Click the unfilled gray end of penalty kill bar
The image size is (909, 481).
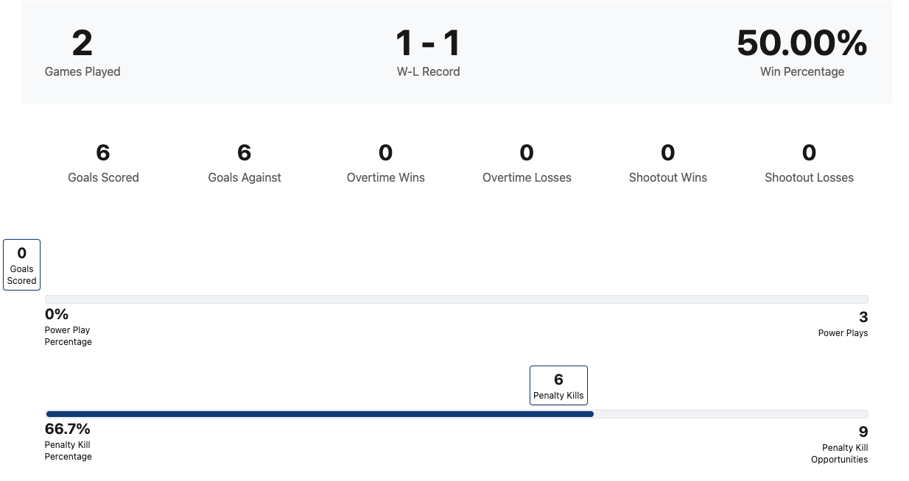pyautogui.click(x=729, y=414)
